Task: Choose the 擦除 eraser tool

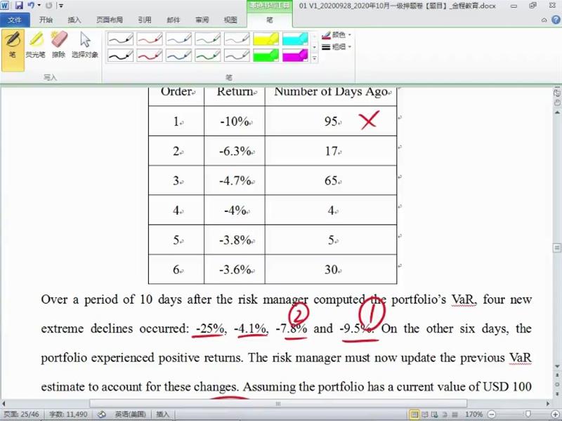Action: coord(59,45)
